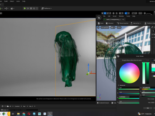This screenshot has width=155, height=116.
Task: Click Unreal Engine logo in material editor
Action: pyautogui.click(x=99, y=18)
